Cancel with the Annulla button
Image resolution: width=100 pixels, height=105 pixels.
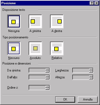[x=88, y=99]
